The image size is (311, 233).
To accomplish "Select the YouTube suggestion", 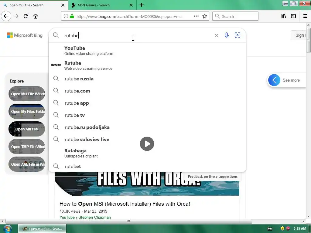I will (x=147, y=51).
